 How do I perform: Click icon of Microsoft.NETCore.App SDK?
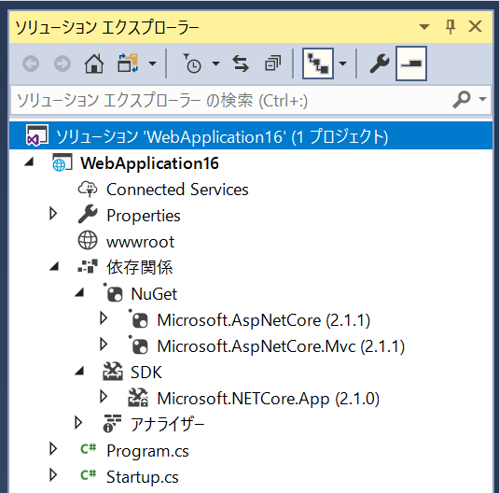[138, 398]
